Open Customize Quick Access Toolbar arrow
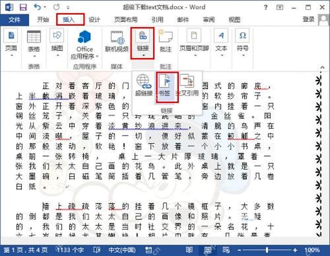Viewport: 330px width, 256px height. [68, 8]
